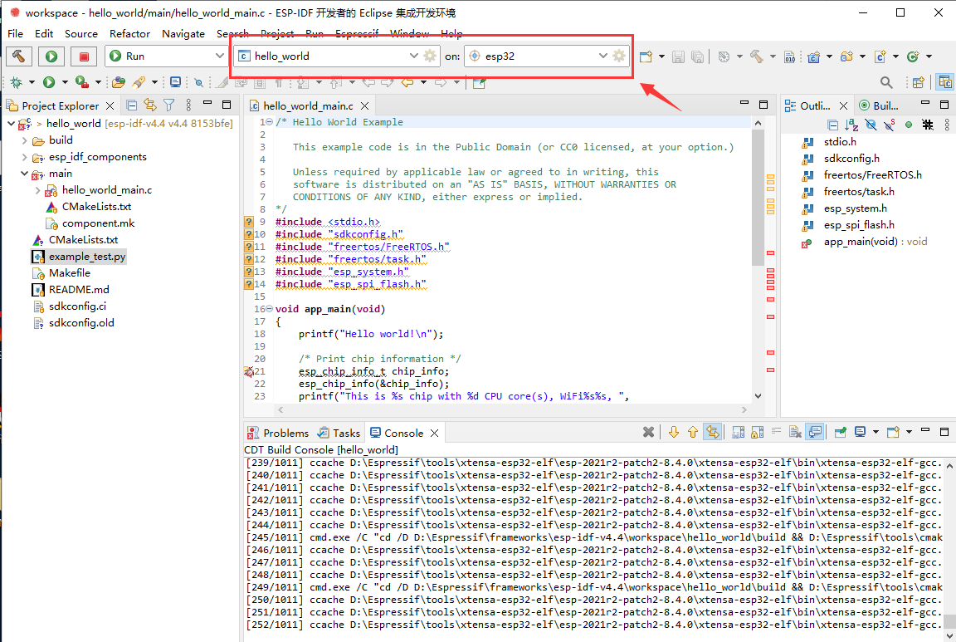Switch to the Problems tab
This screenshot has height=642, width=956.
(x=278, y=433)
